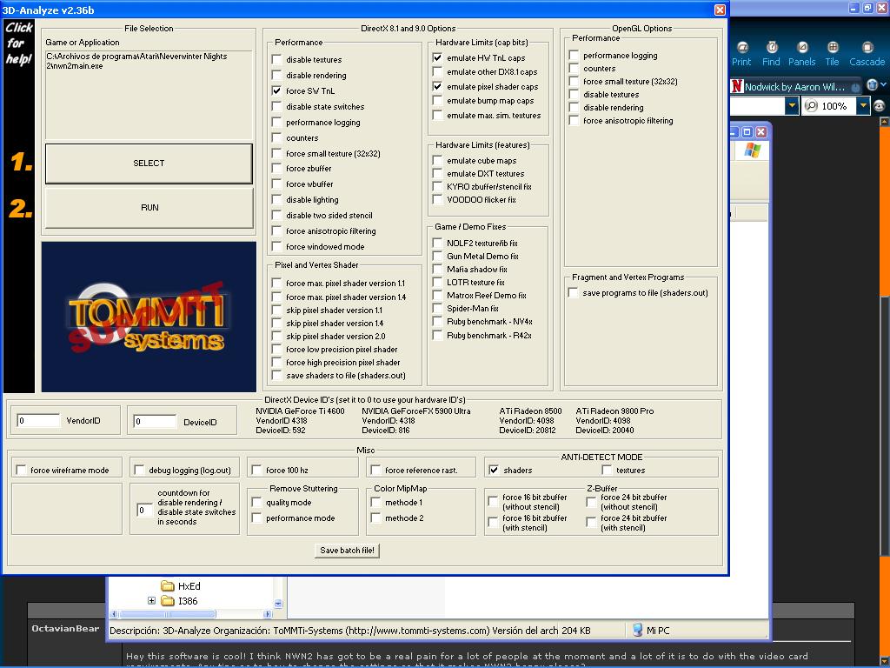Image resolution: width=890 pixels, height=668 pixels.
Task: Click the TommTi Systems support logo
Action: (149, 317)
